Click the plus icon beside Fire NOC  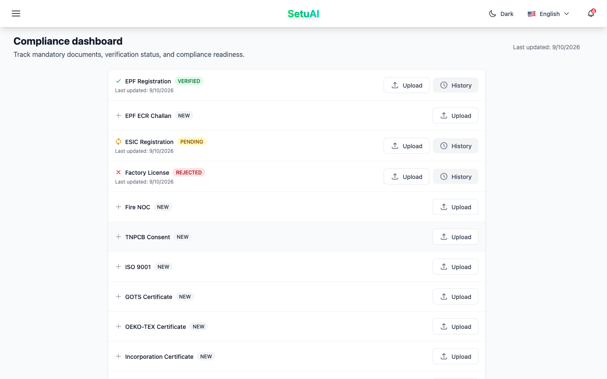point(118,207)
